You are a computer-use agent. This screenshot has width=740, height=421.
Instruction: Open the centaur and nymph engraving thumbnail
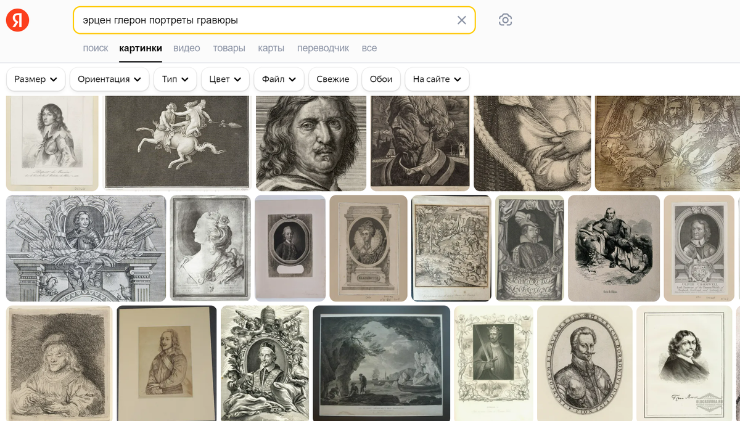[177, 143]
